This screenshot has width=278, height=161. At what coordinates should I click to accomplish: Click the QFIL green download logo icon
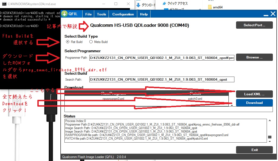pyautogui.click(x=64, y=14)
